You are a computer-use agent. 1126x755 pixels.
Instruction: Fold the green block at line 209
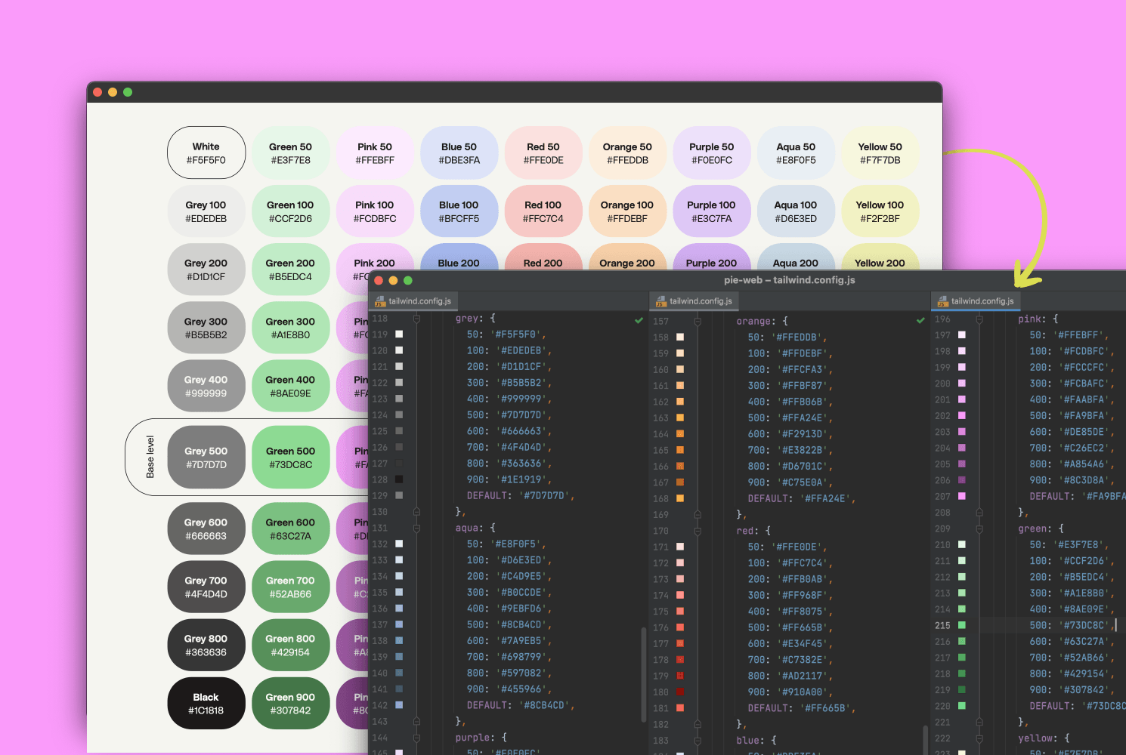click(x=979, y=529)
